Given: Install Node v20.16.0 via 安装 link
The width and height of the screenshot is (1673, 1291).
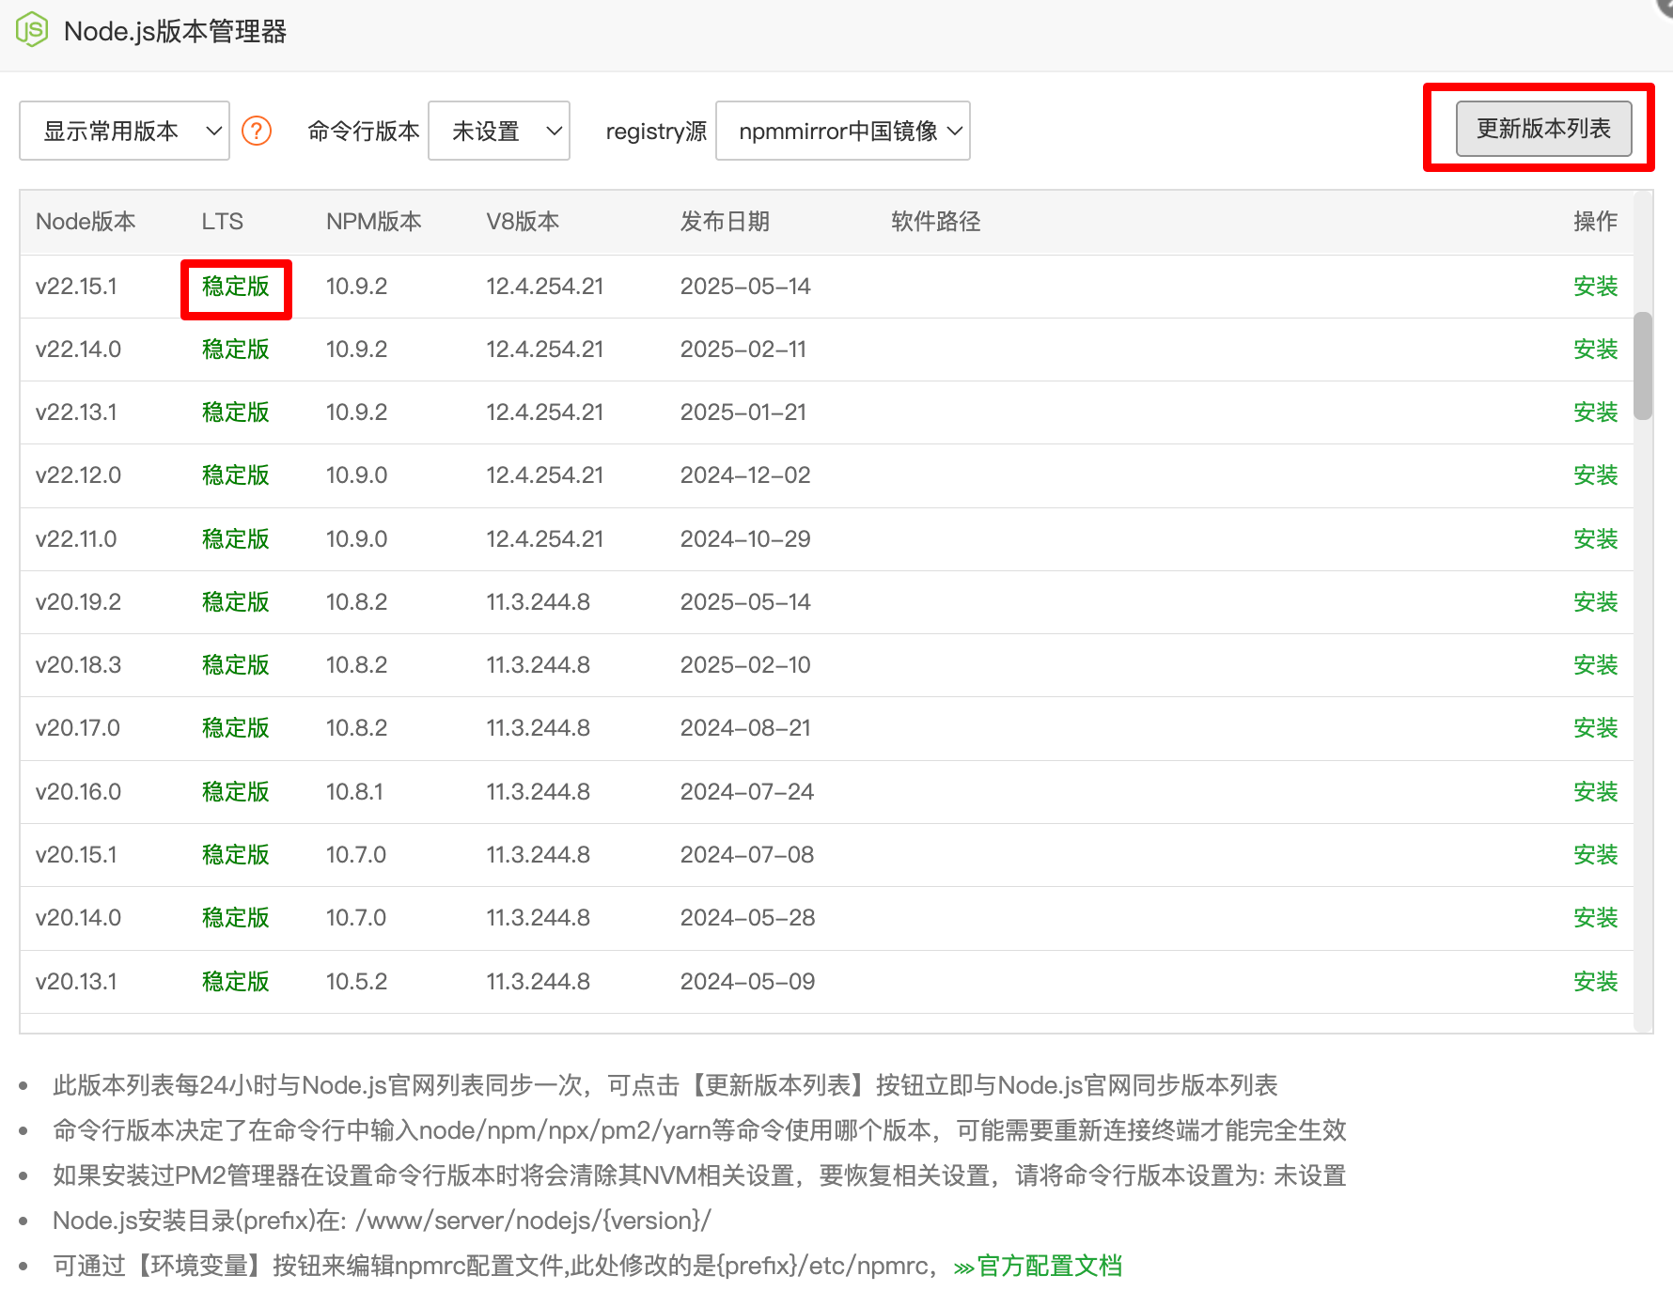Looking at the screenshot, I should 1596,792.
